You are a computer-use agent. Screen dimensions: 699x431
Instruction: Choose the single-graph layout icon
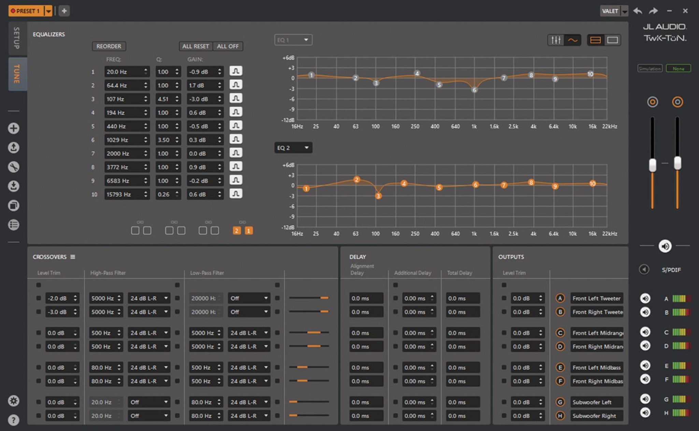(612, 40)
